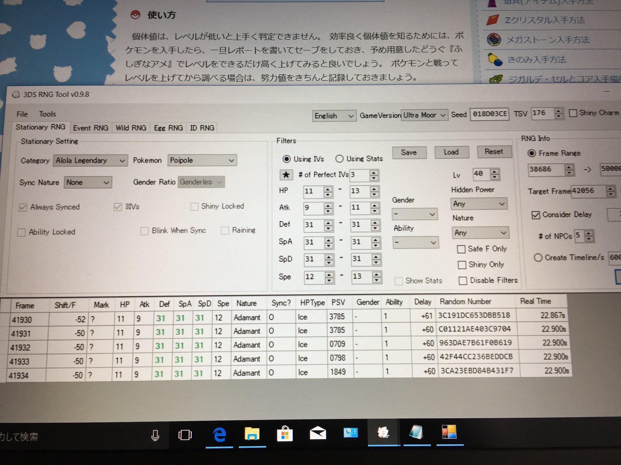Toggle the Blink When Sync checkbox
The width and height of the screenshot is (621, 465).
pyautogui.click(x=144, y=231)
